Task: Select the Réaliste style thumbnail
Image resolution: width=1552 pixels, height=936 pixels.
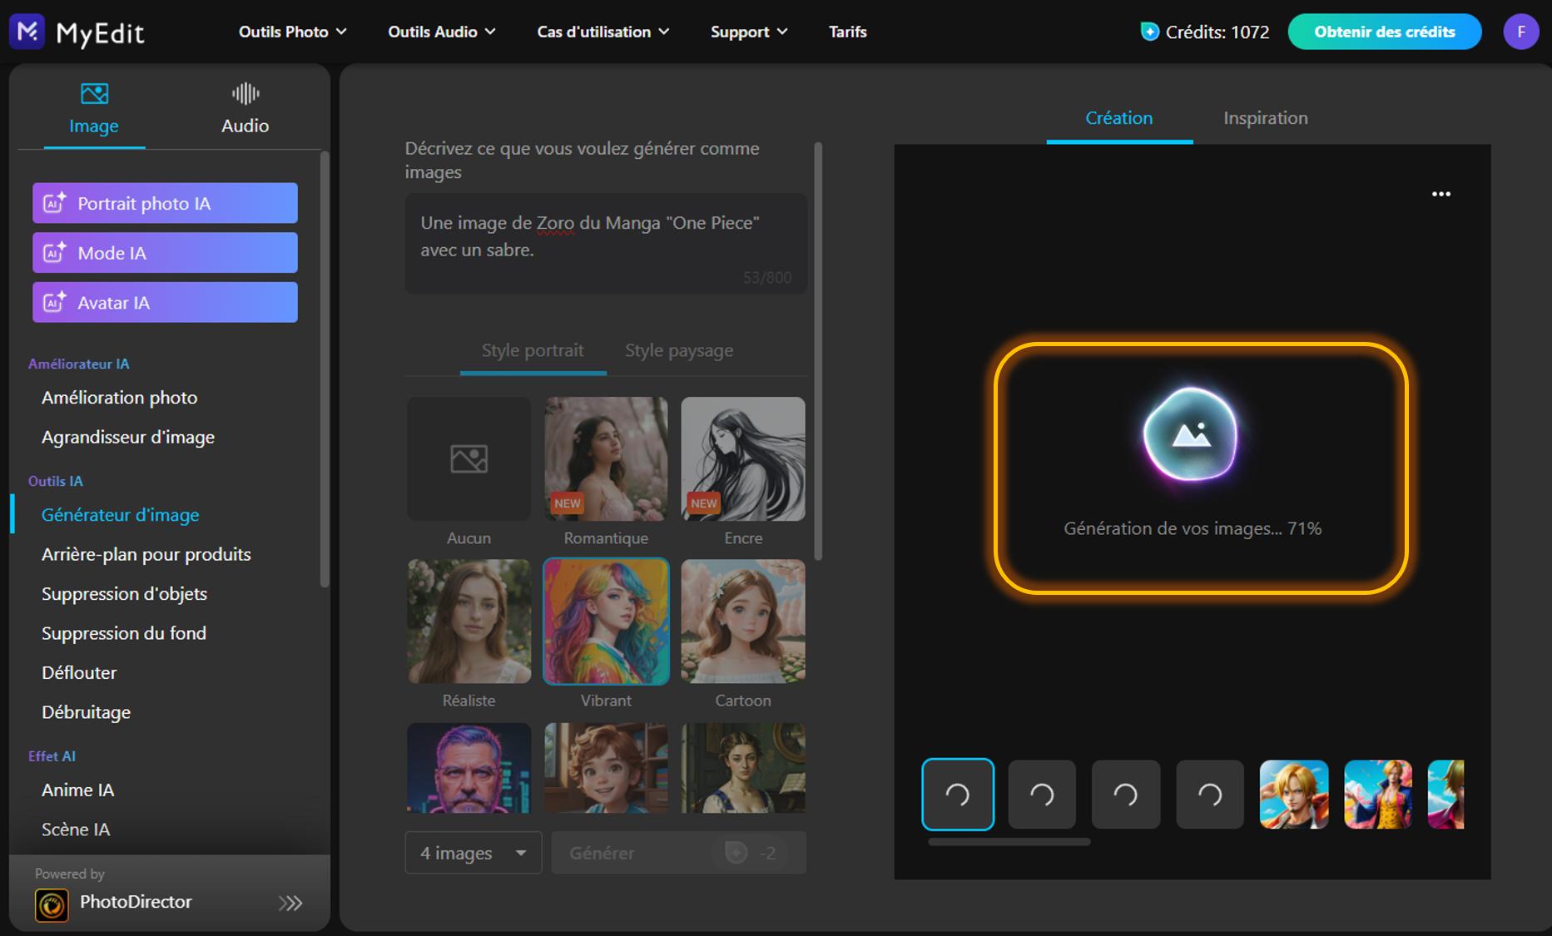Action: [469, 622]
